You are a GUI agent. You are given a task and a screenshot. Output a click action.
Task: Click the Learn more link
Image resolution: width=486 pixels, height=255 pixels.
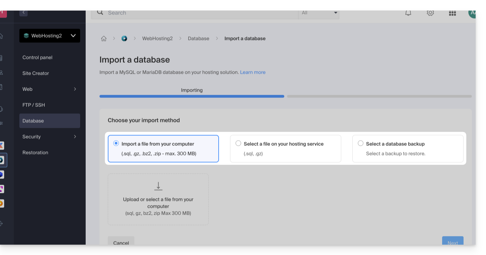[252, 72]
